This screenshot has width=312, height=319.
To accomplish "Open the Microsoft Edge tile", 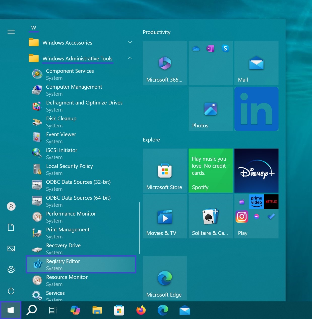I will point(165,278).
